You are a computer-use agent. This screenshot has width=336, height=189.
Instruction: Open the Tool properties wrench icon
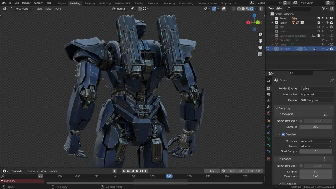[269, 80]
